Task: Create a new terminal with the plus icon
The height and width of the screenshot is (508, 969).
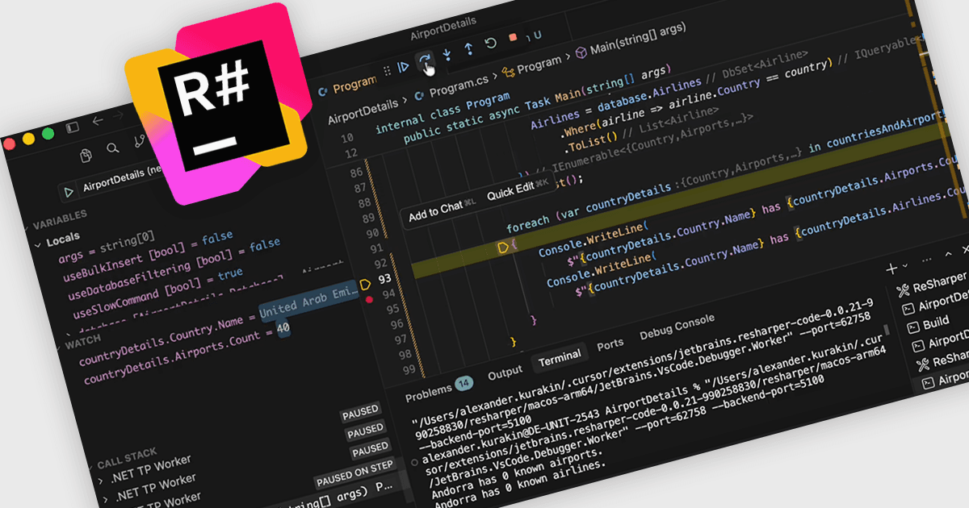Action: (891, 268)
